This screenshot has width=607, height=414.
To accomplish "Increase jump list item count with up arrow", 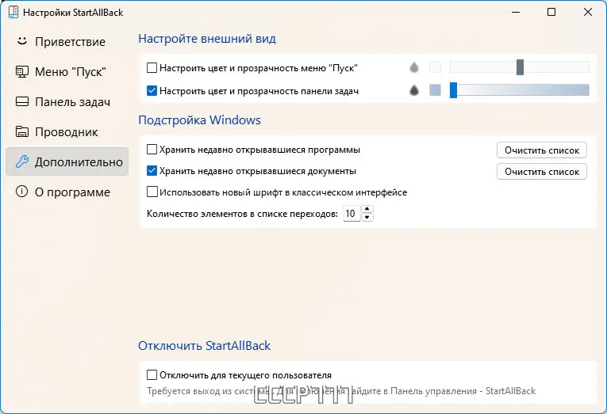I will coord(367,210).
